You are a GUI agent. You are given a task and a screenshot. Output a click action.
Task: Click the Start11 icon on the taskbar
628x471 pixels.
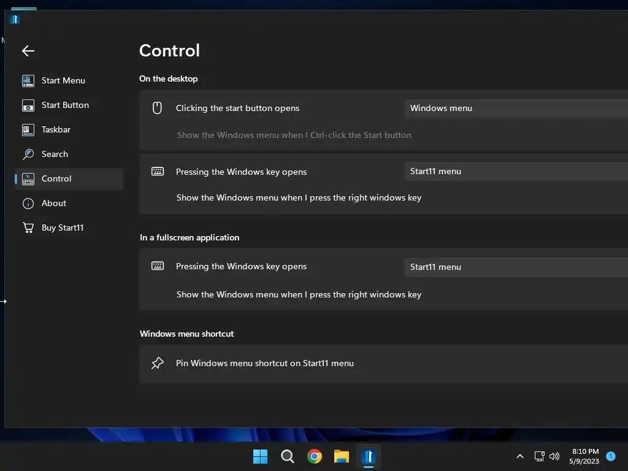369,456
